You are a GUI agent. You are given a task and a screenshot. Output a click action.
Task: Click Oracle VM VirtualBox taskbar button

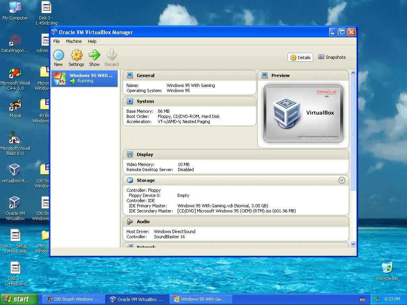pyautogui.click(x=138, y=299)
